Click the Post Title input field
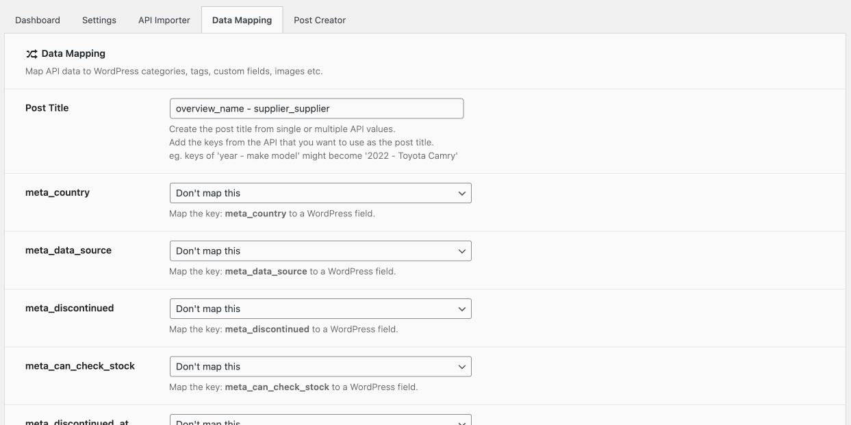The image size is (851, 425). (x=316, y=108)
